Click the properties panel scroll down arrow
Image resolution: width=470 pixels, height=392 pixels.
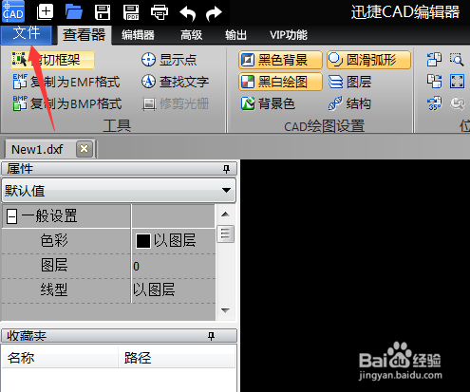click(x=225, y=310)
